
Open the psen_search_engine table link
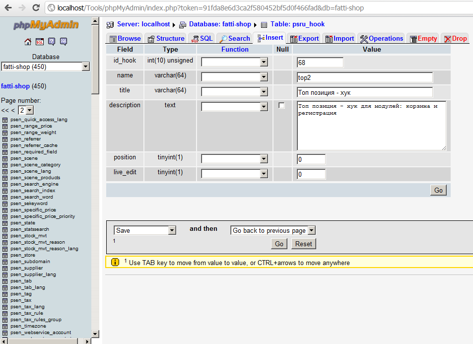34,184
